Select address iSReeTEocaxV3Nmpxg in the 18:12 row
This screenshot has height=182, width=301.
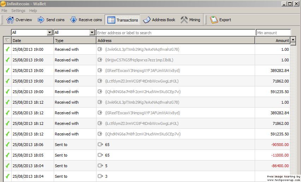[x=142, y=113]
